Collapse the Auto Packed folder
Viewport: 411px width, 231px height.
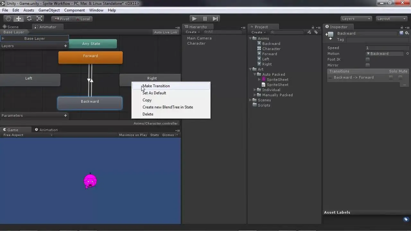pos(255,74)
